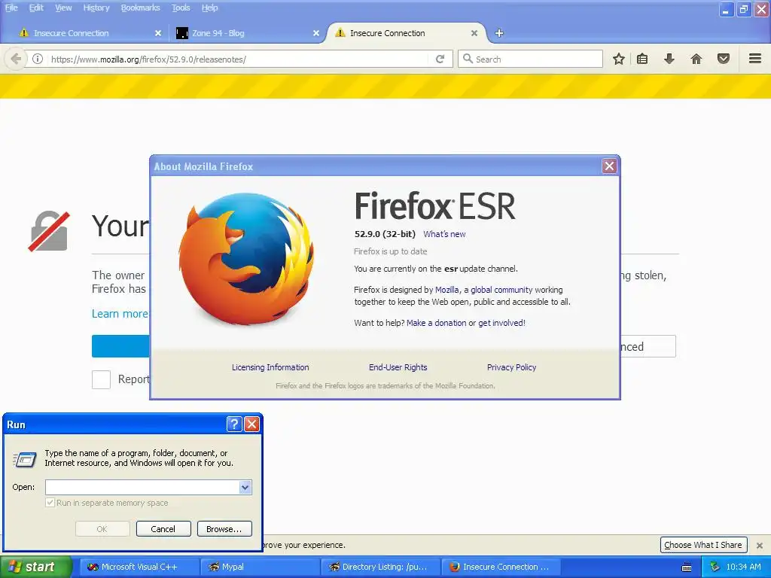
Task: Click Browse... in the Run dialog
Action: [x=224, y=529]
